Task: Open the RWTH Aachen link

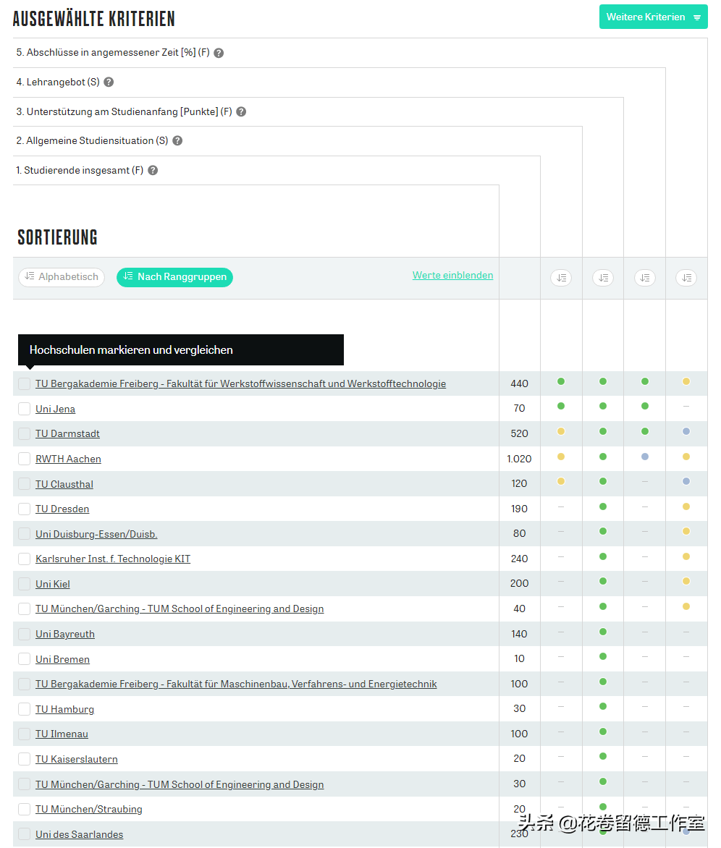Action: [x=68, y=459]
